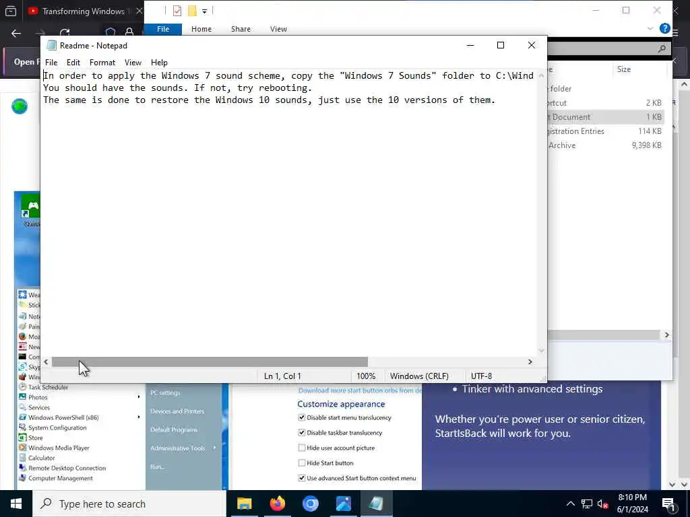Sort by the Size column header in File Explorer
The image size is (690, 517).
coord(623,69)
